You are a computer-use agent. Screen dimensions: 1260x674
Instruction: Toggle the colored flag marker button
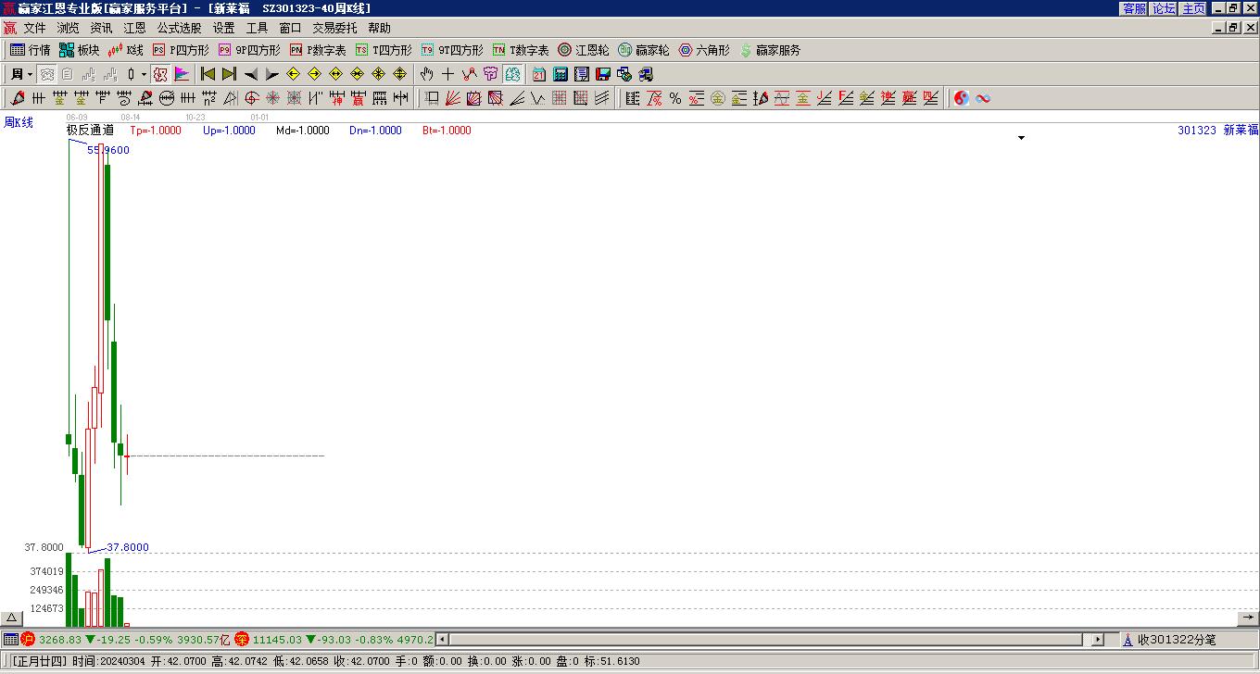pyautogui.click(x=182, y=74)
